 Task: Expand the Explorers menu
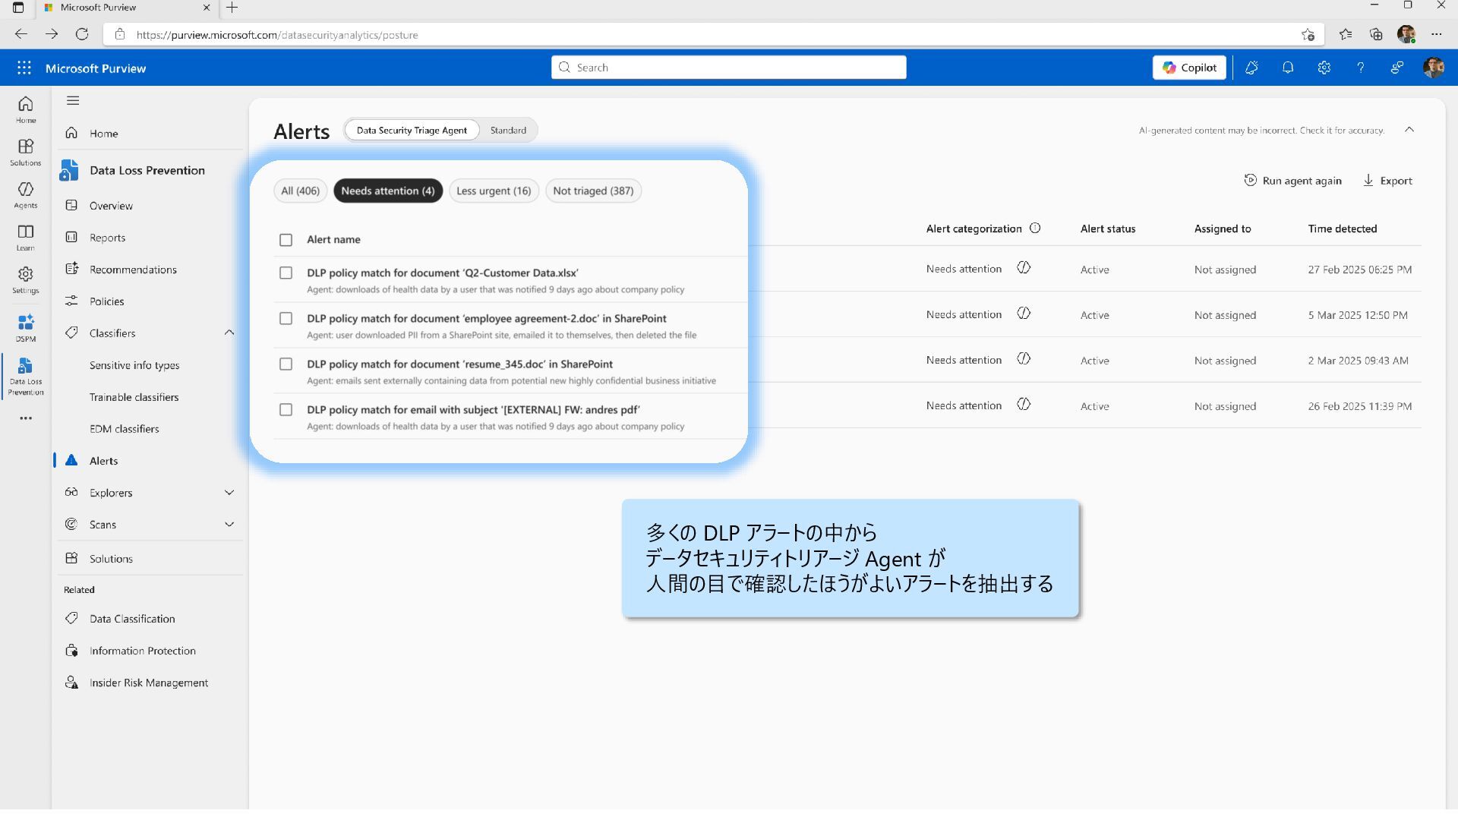229,493
